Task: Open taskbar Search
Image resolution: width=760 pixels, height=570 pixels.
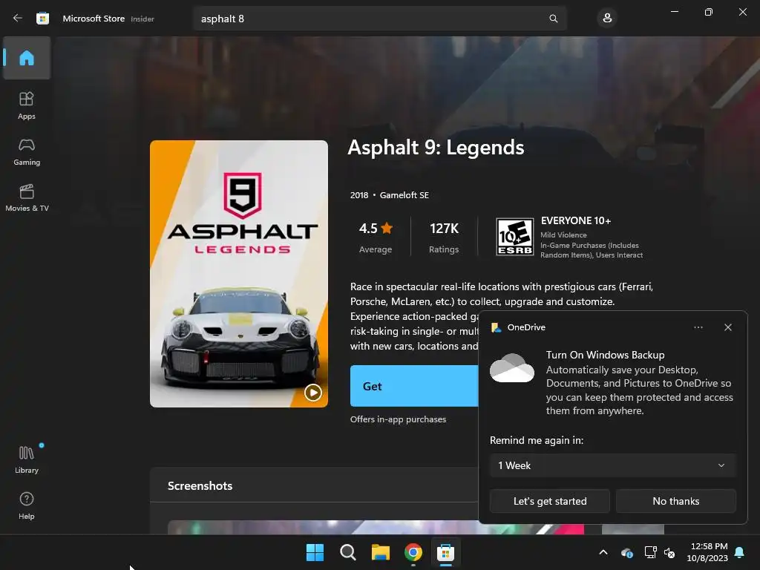Action: coord(347,552)
